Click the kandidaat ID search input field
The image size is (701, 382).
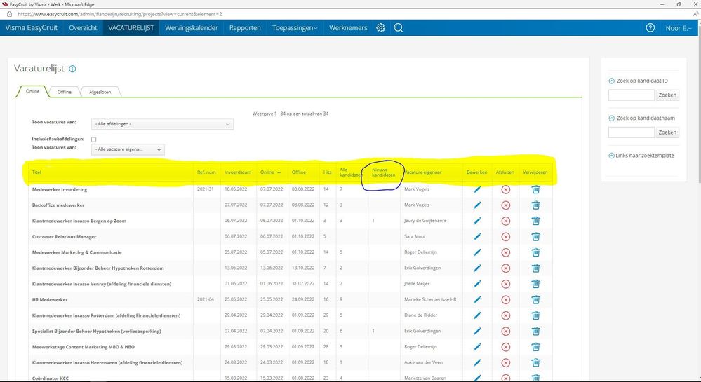632,95
